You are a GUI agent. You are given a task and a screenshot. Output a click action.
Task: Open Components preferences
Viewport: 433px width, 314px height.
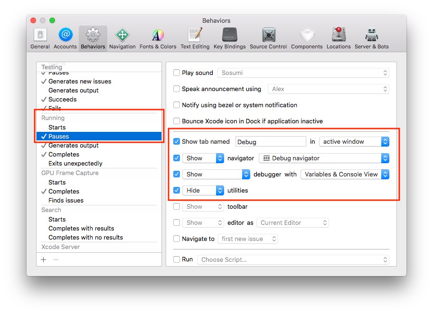coord(307,38)
